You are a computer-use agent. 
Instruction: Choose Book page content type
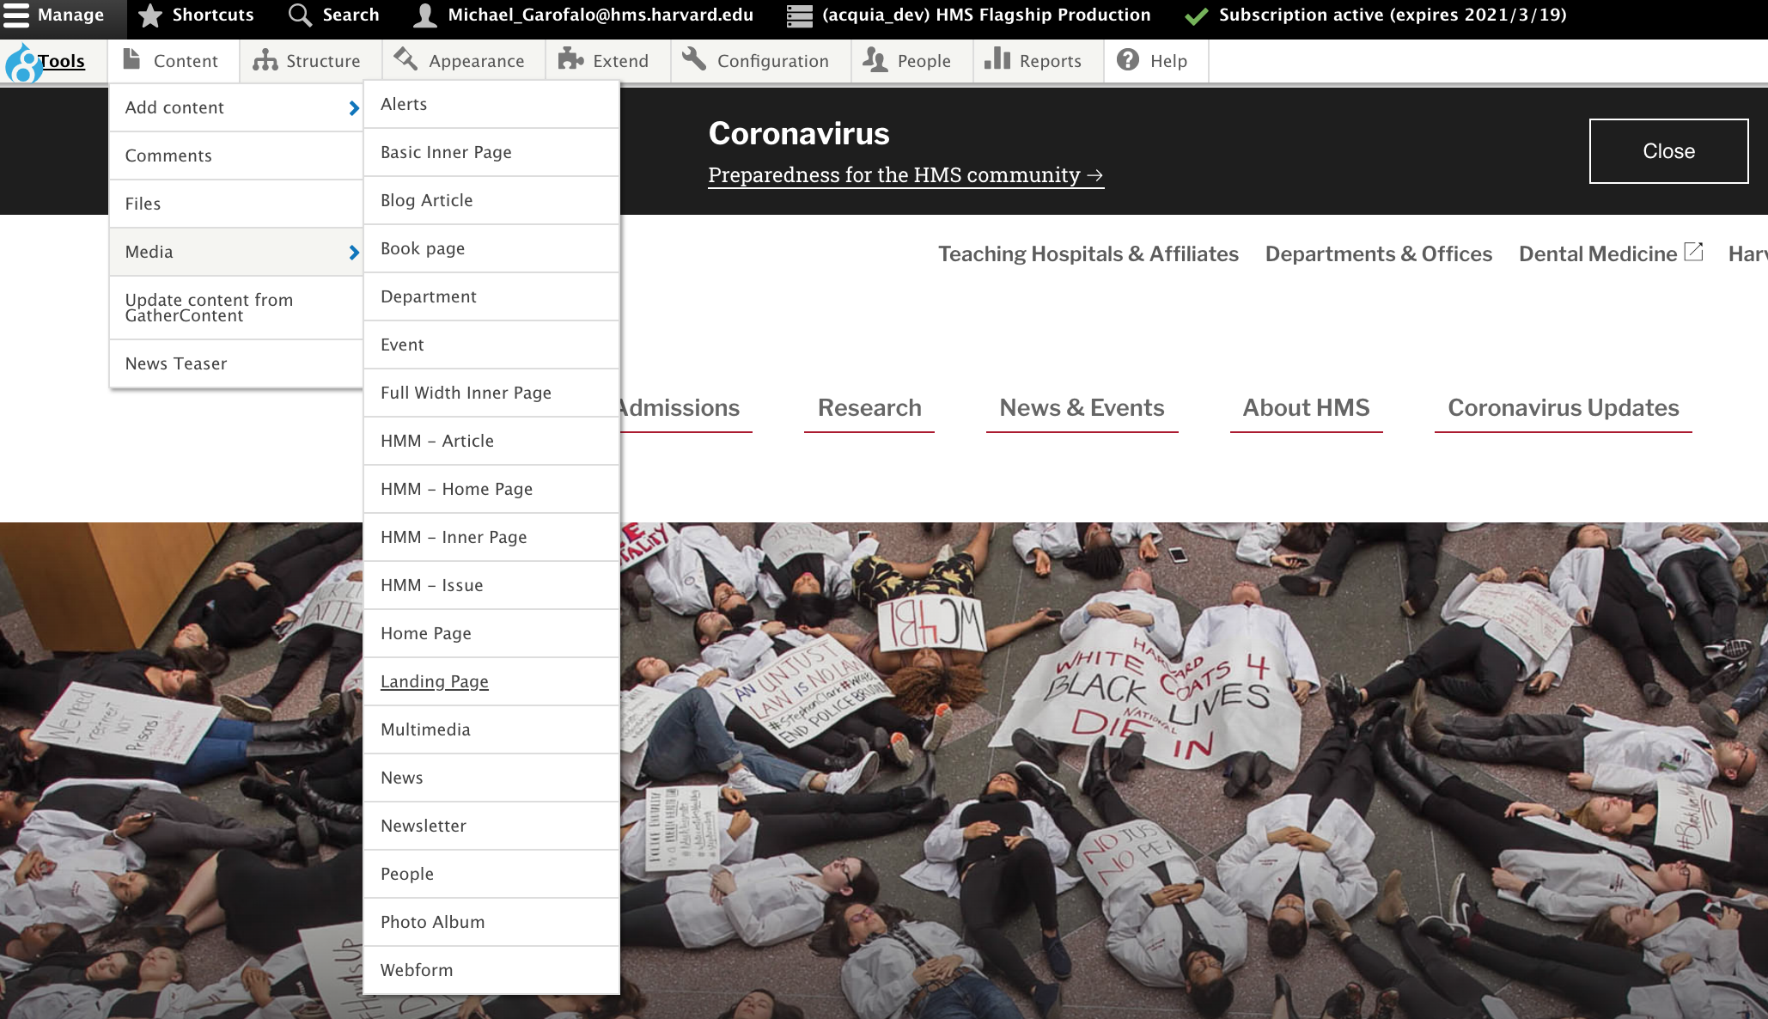(x=491, y=248)
